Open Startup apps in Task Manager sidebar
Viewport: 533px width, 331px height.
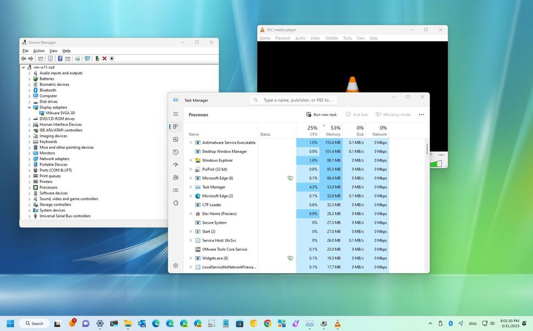[176, 164]
